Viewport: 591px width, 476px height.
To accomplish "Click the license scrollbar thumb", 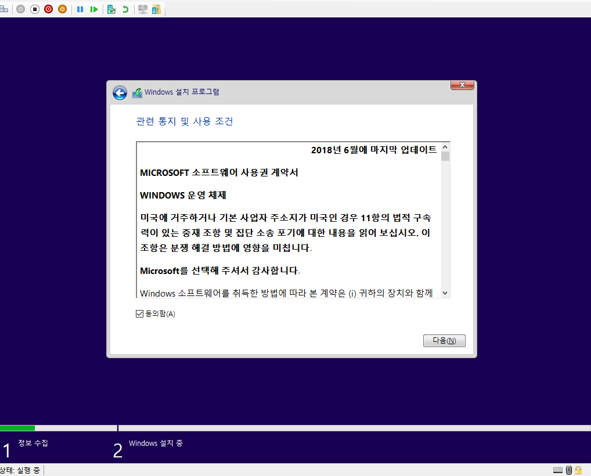I will click(445, 156).
